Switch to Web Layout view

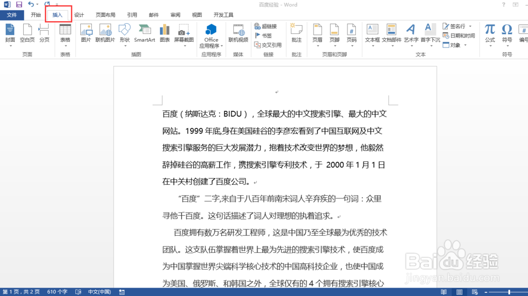475,292
